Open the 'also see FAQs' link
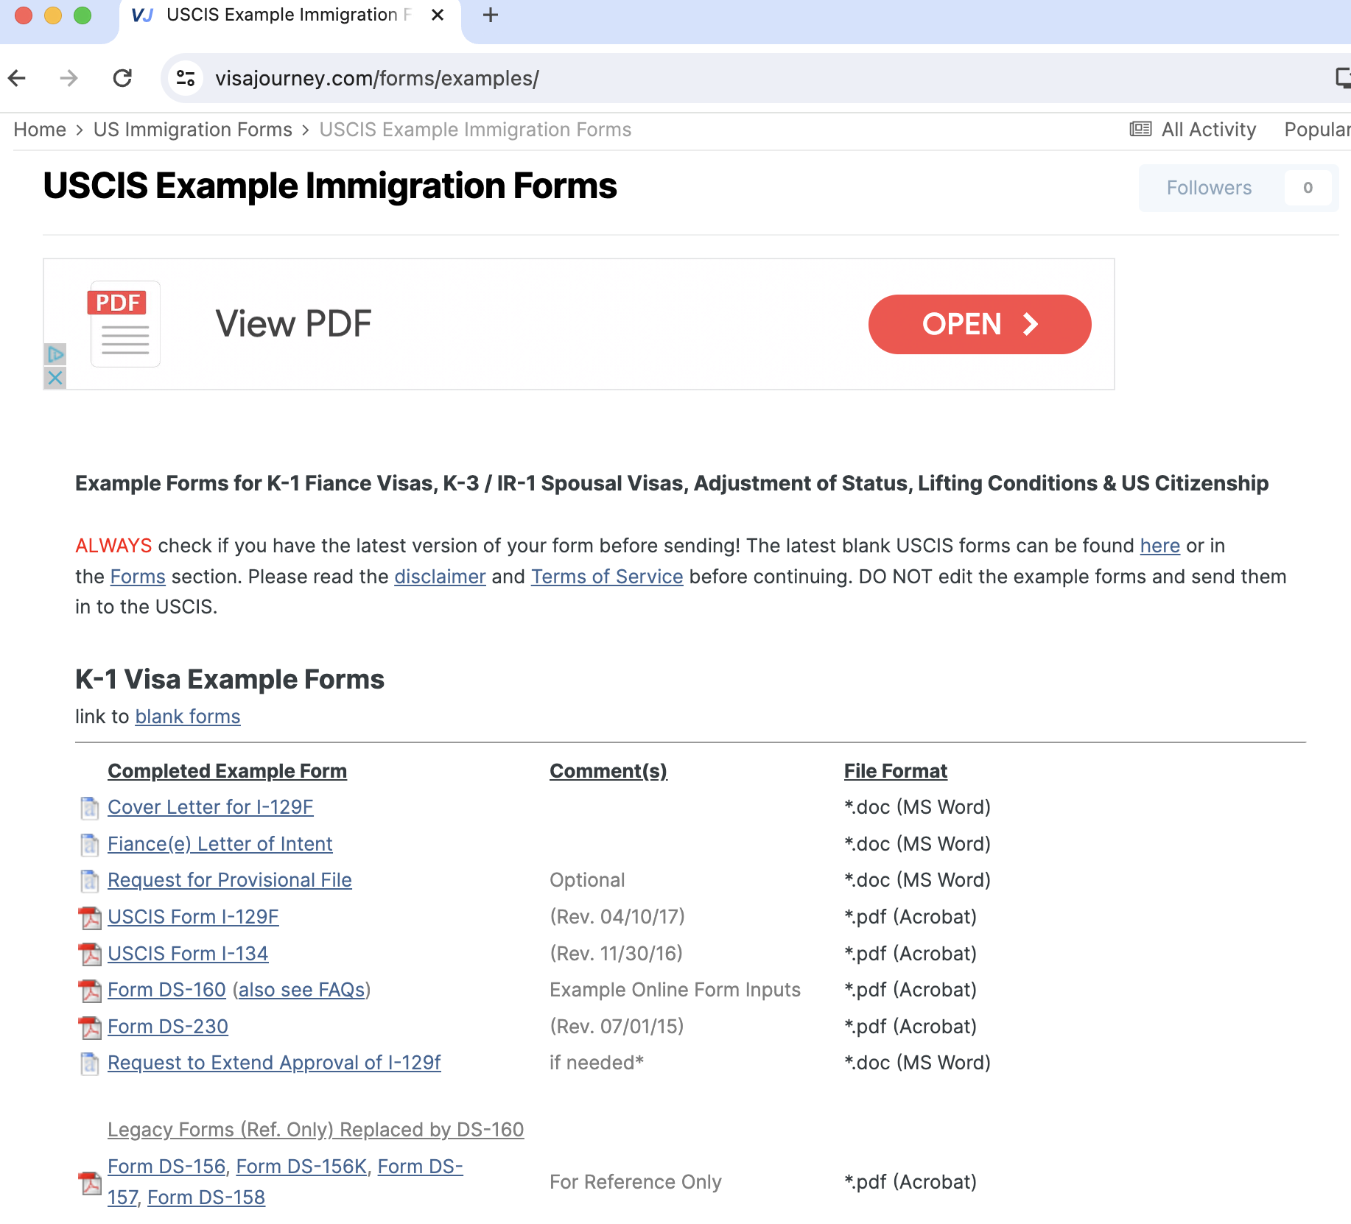Image resolution: width=1351 pixels, height=1224 pixels. pyautogui.click(x=302, y=990)
